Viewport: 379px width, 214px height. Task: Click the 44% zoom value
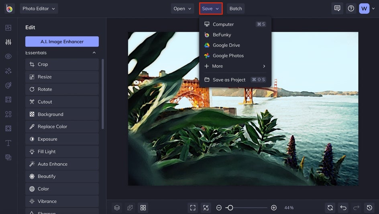289,208
